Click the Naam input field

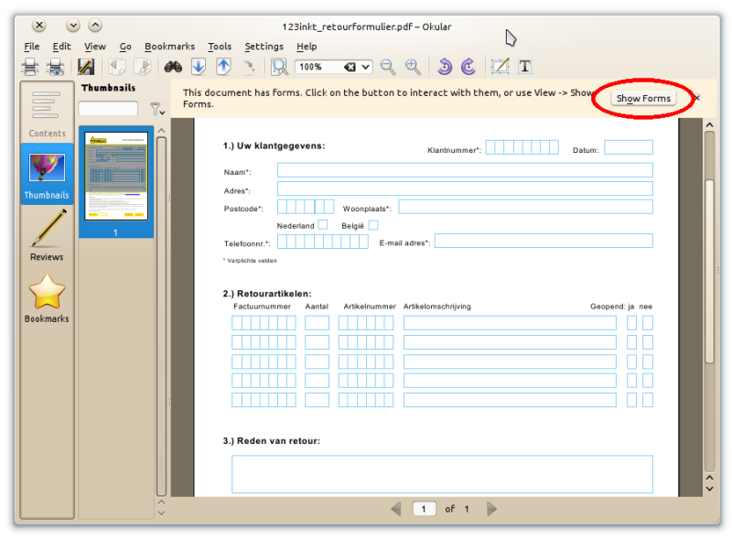point(465,170)
